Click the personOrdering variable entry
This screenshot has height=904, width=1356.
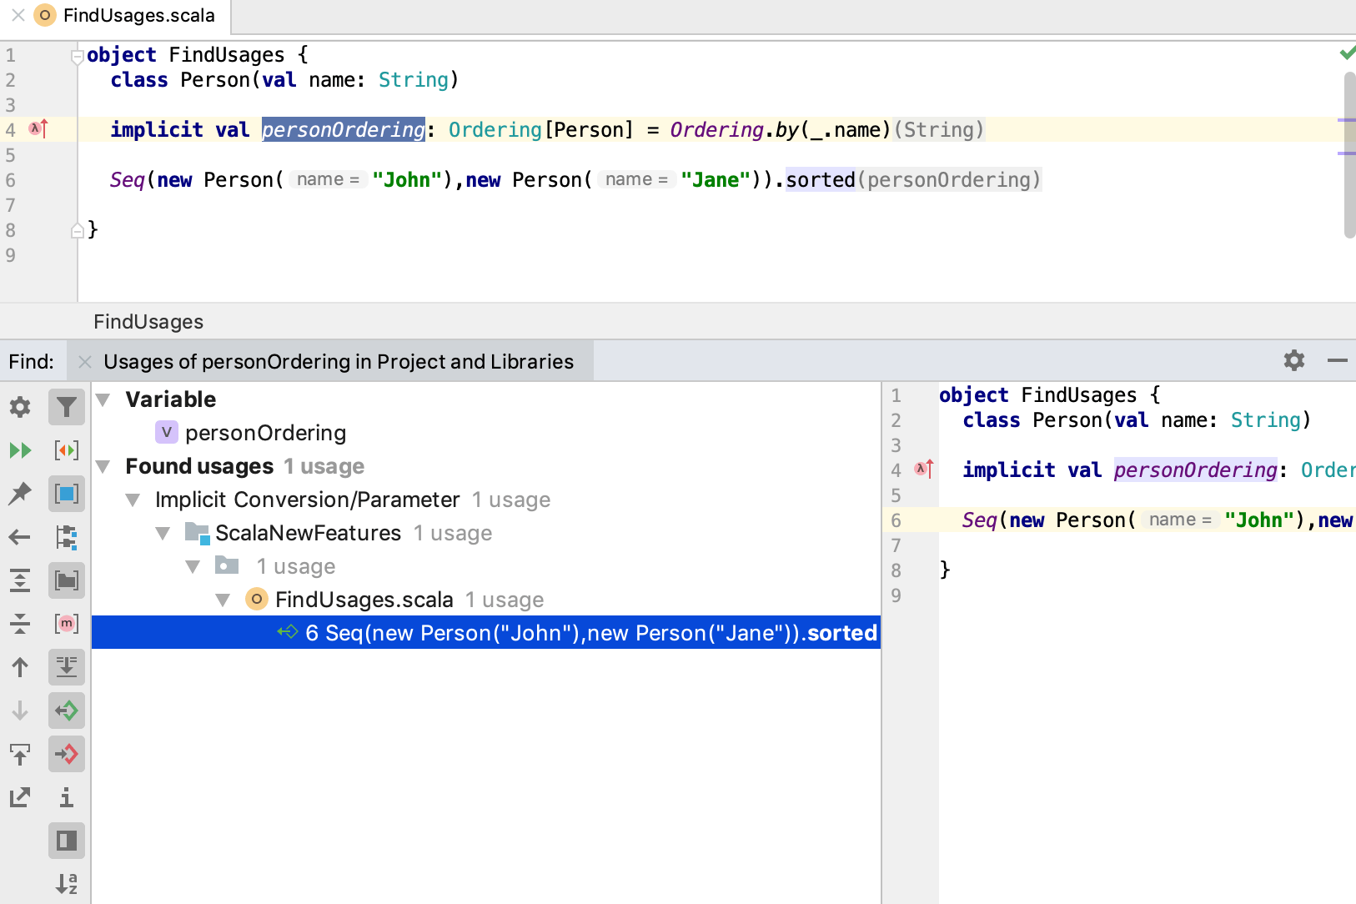coord(265,432)
